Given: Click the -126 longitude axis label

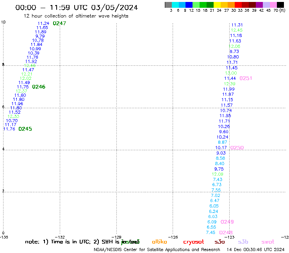Looking at the screenshot, I should point(173,237).
